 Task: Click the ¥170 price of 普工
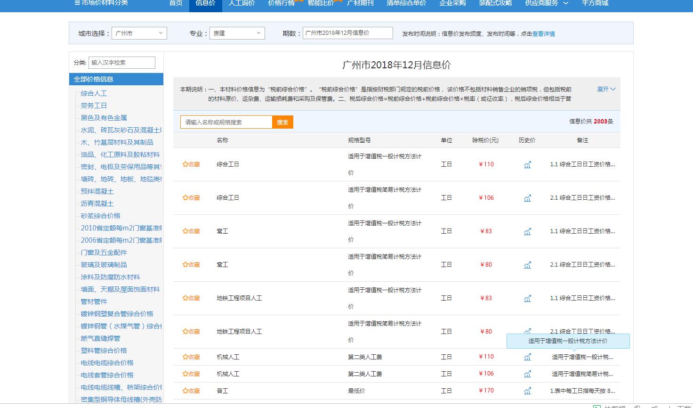[x=486, y=391]
